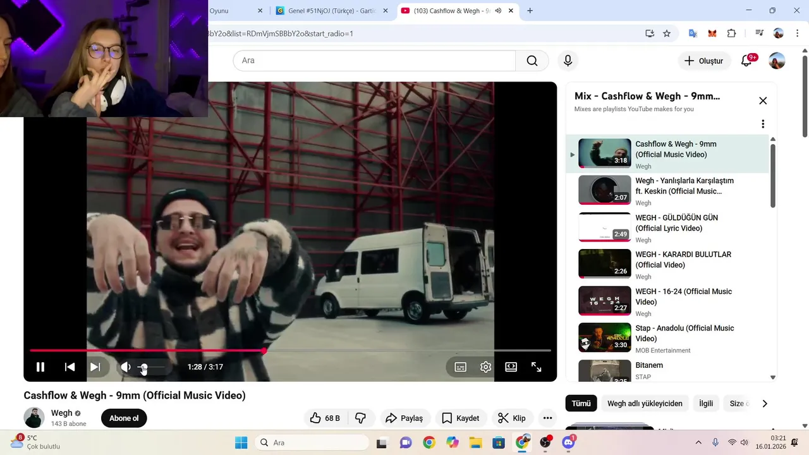Close the Cashflow & Wegh browser tab
The image size is (809, 455).
(x=511, y=11)
